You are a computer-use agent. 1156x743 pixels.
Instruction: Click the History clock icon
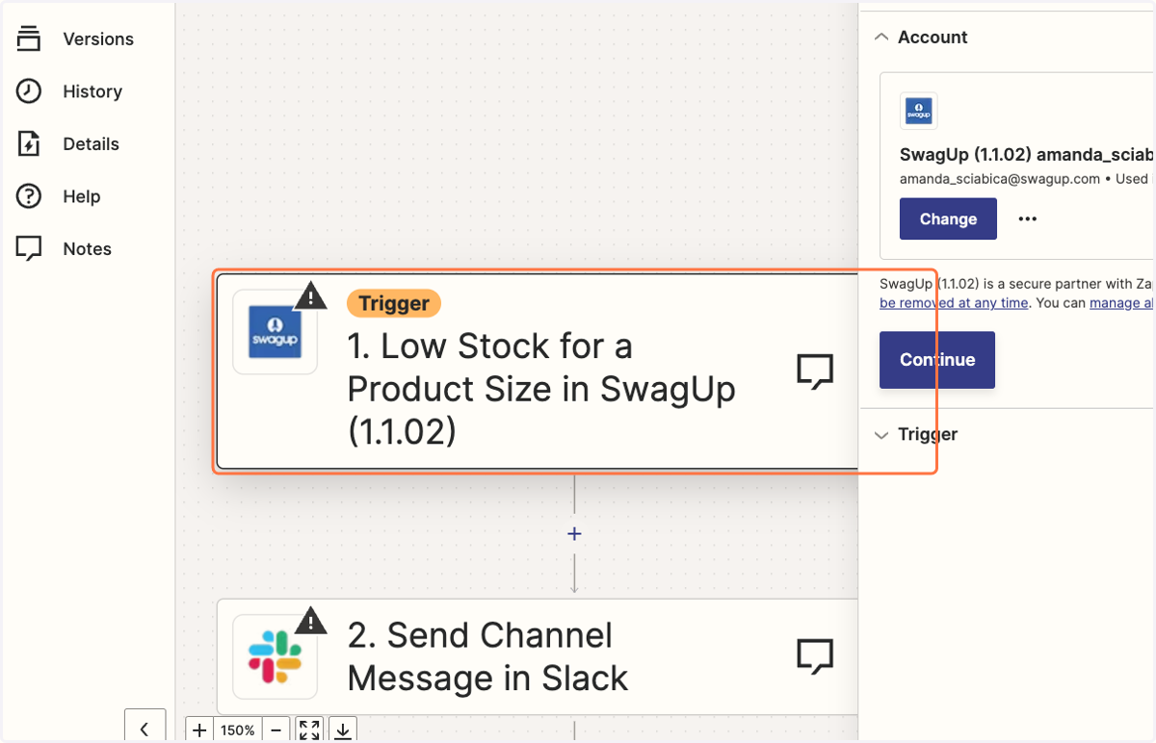[x=29, y=91]
